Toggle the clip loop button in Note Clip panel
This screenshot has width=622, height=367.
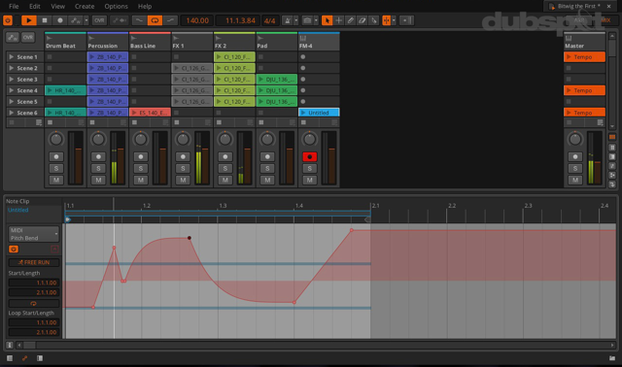[34, 304]
